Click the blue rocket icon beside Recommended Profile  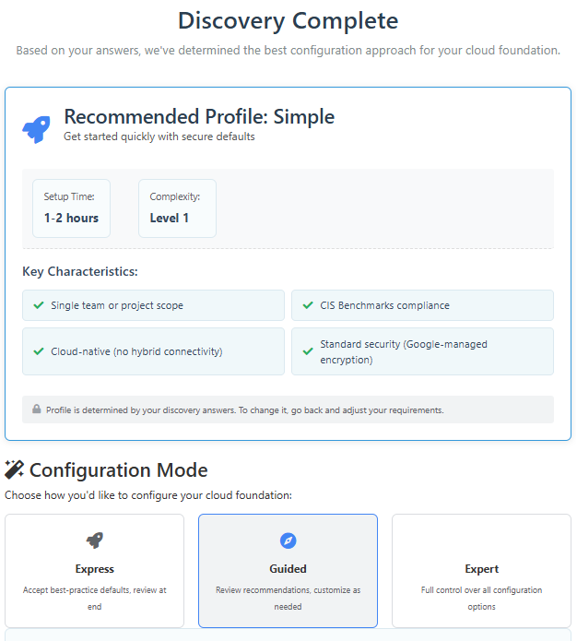36,129
